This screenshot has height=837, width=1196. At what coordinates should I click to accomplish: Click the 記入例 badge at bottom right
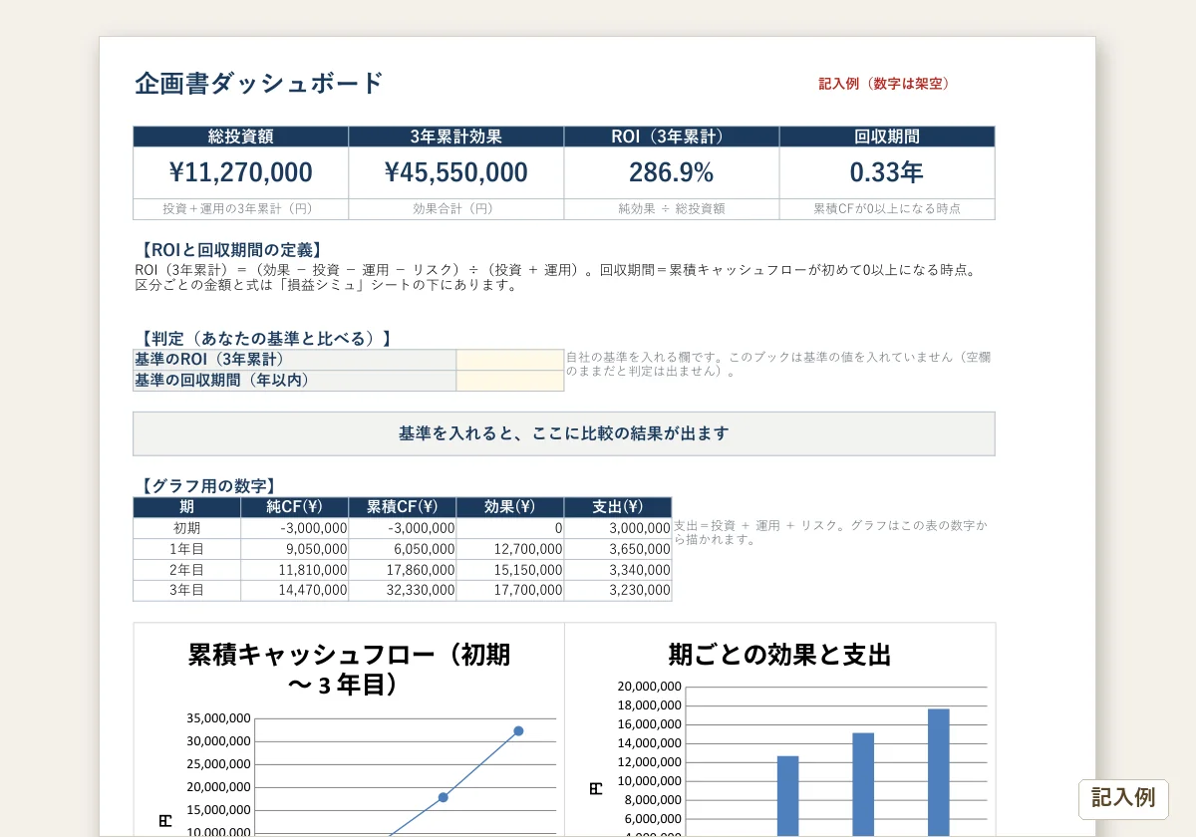coord(1123,798)
